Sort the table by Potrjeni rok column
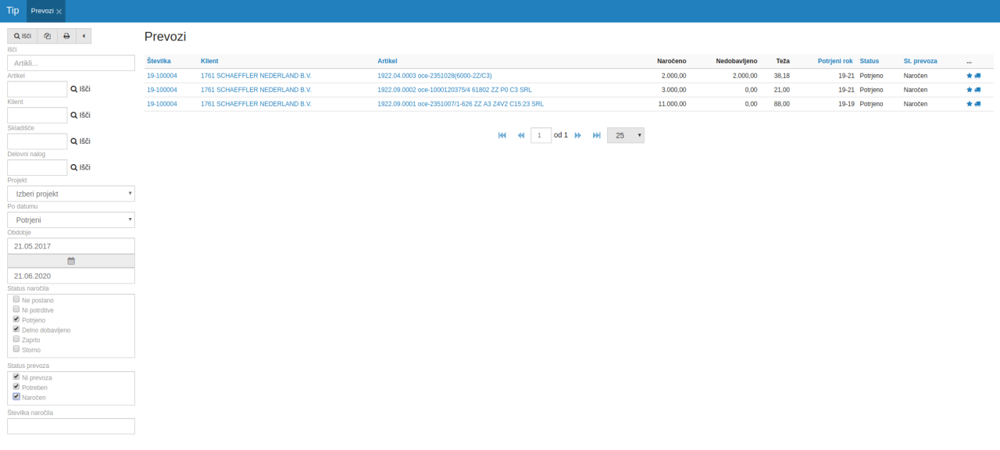1000x450 pixels. point(834,61)
